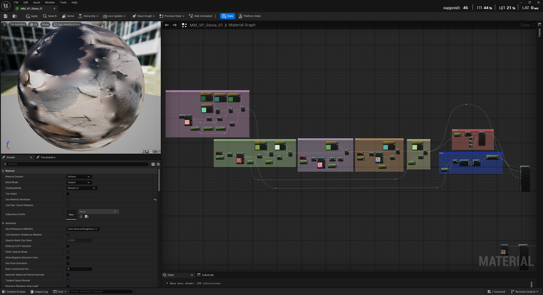Screen dimensions: 543x295
Task: Apply material changes with Apply button
Action: coord(31,16)
